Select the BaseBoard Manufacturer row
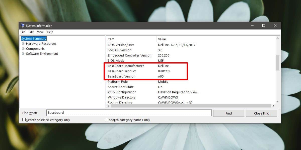 pyautogui.click(x=191, y=66)
